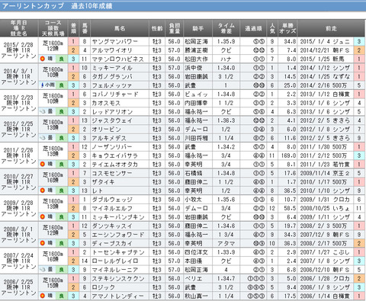The height and width of the screenshot is (301, 366).
Task: Select horse name ダンツキッスイ
Action: click(112, 226)
